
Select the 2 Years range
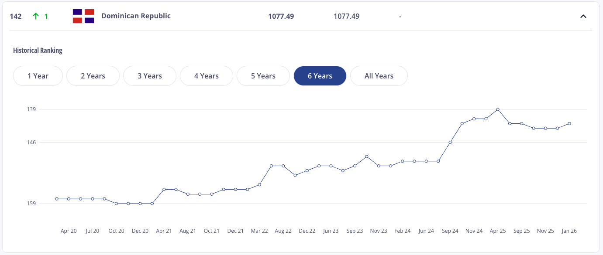tap(93, 76)
